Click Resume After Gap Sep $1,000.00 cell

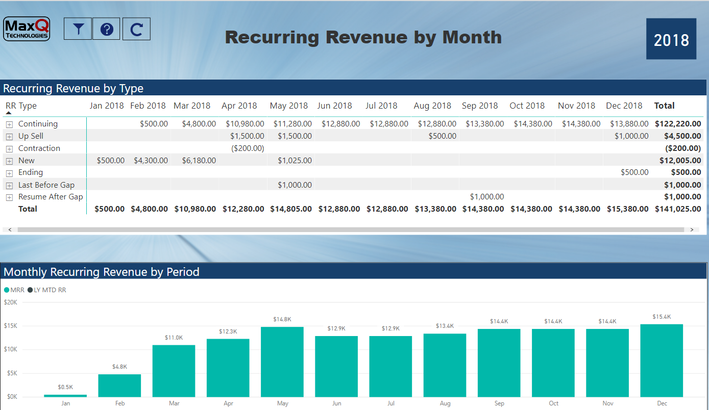(x=487, y=197)
